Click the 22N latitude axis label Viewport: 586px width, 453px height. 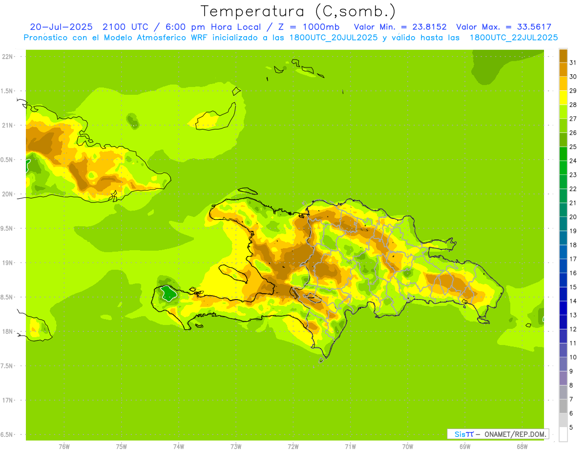[x=6, y=57]
